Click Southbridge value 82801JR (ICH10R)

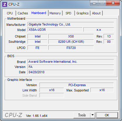(x=71, y=42)
